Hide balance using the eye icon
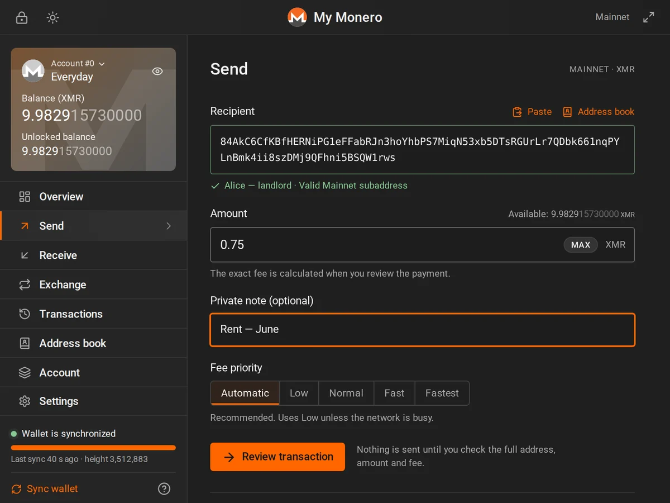670x503 pixels. click(x=157, y=71)
